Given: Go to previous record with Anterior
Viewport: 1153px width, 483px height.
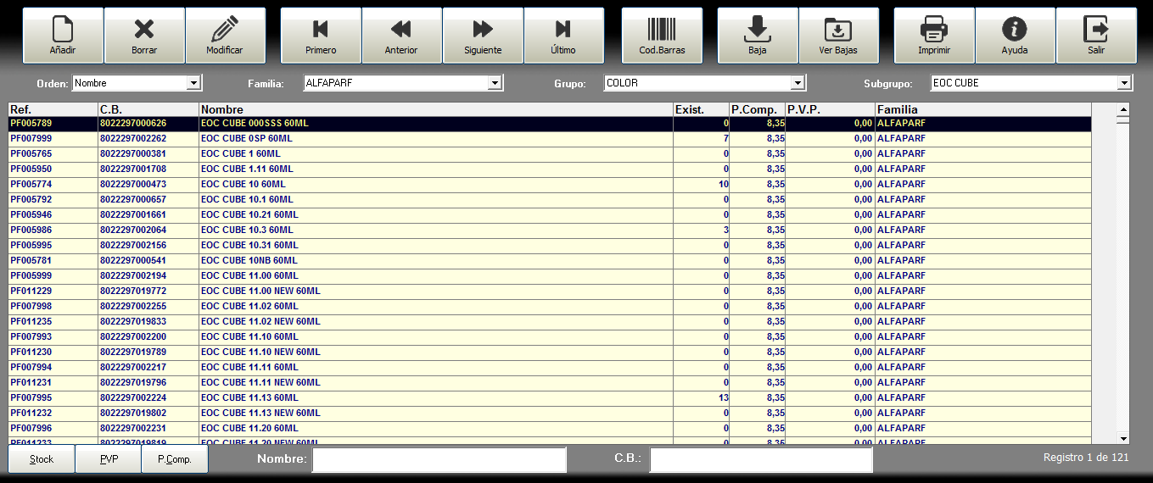Looking at the screenshot, I should tap(401, 36).
